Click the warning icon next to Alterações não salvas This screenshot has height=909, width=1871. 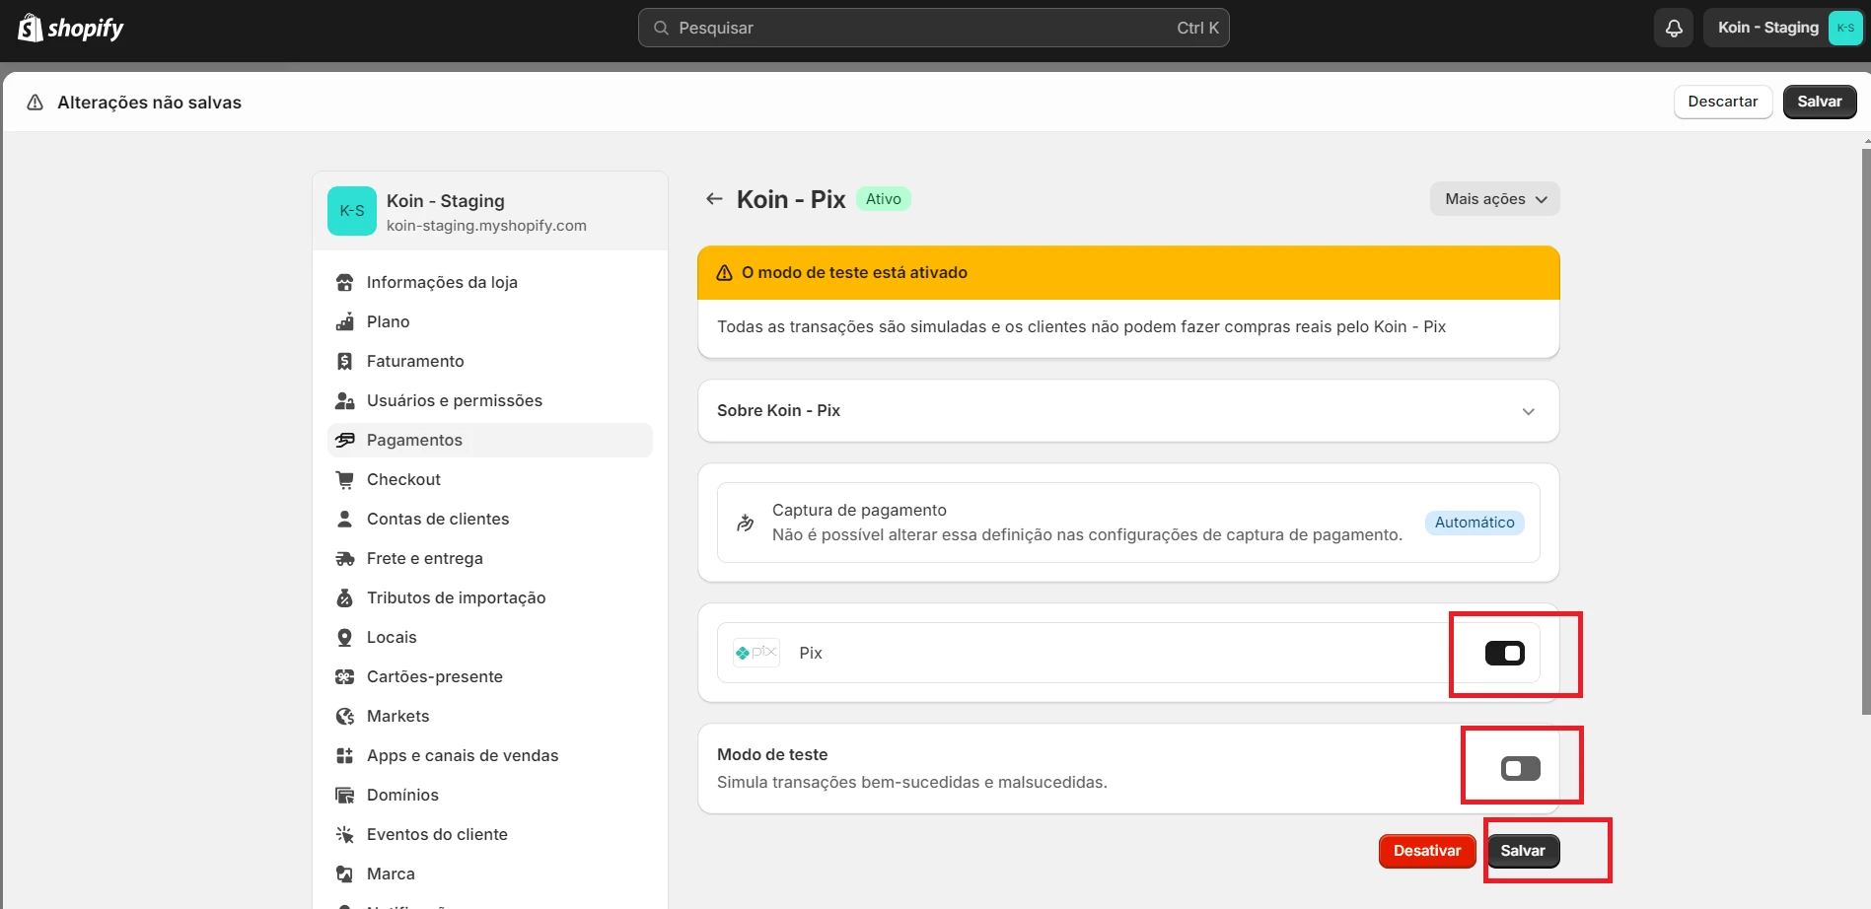tap(35, 103)
